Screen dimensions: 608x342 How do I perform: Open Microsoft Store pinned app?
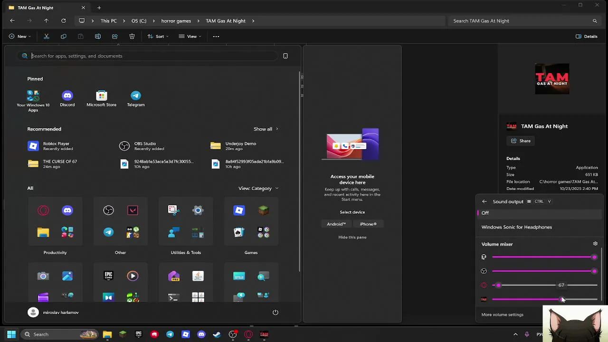[101, 99]
